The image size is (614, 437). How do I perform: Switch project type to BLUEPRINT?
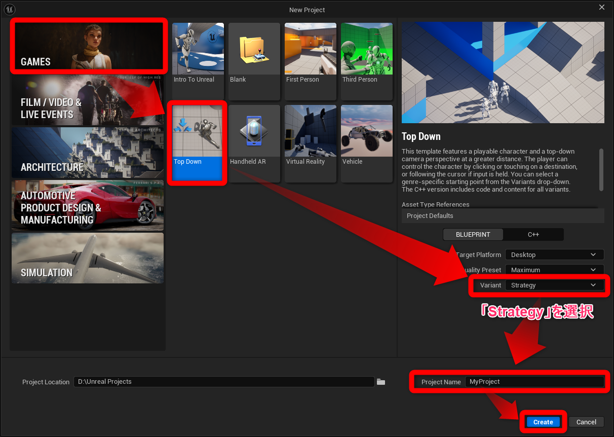(473, 235)
